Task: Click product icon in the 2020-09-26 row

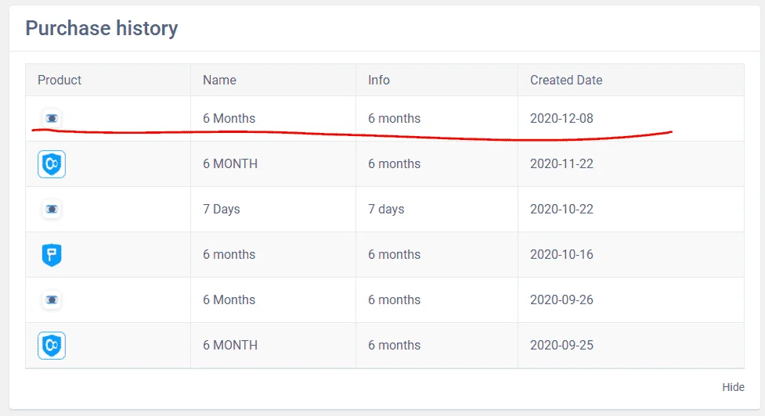Action: 52,300
